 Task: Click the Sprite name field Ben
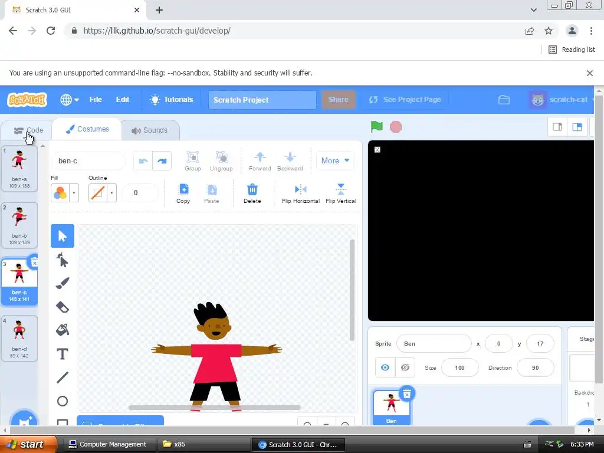pos(434,343)
